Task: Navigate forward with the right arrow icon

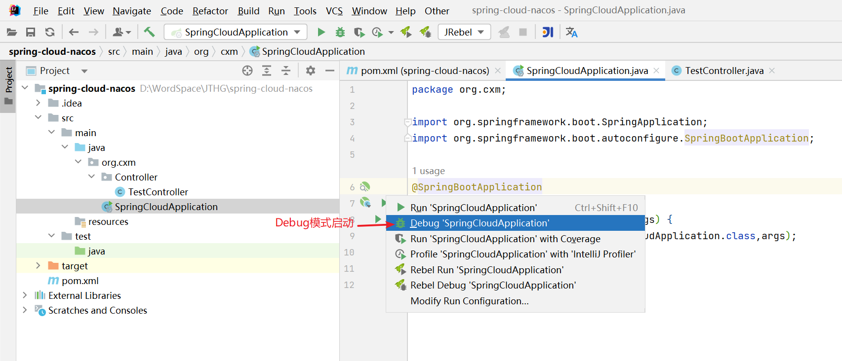Action: tap(93, 33)
